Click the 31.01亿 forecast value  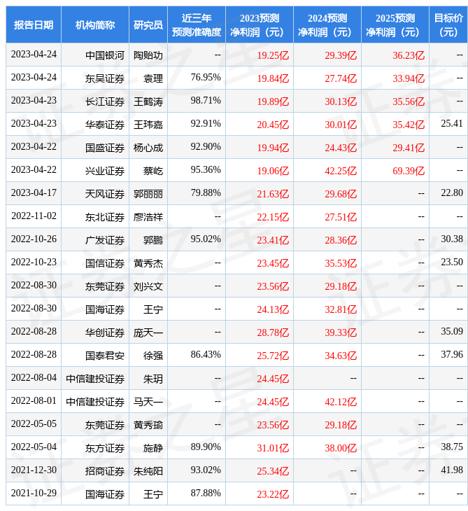point(273,449)
